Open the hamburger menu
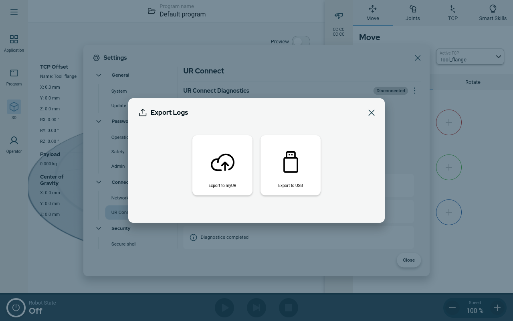513x321 pixels. (x=14, y=12)
